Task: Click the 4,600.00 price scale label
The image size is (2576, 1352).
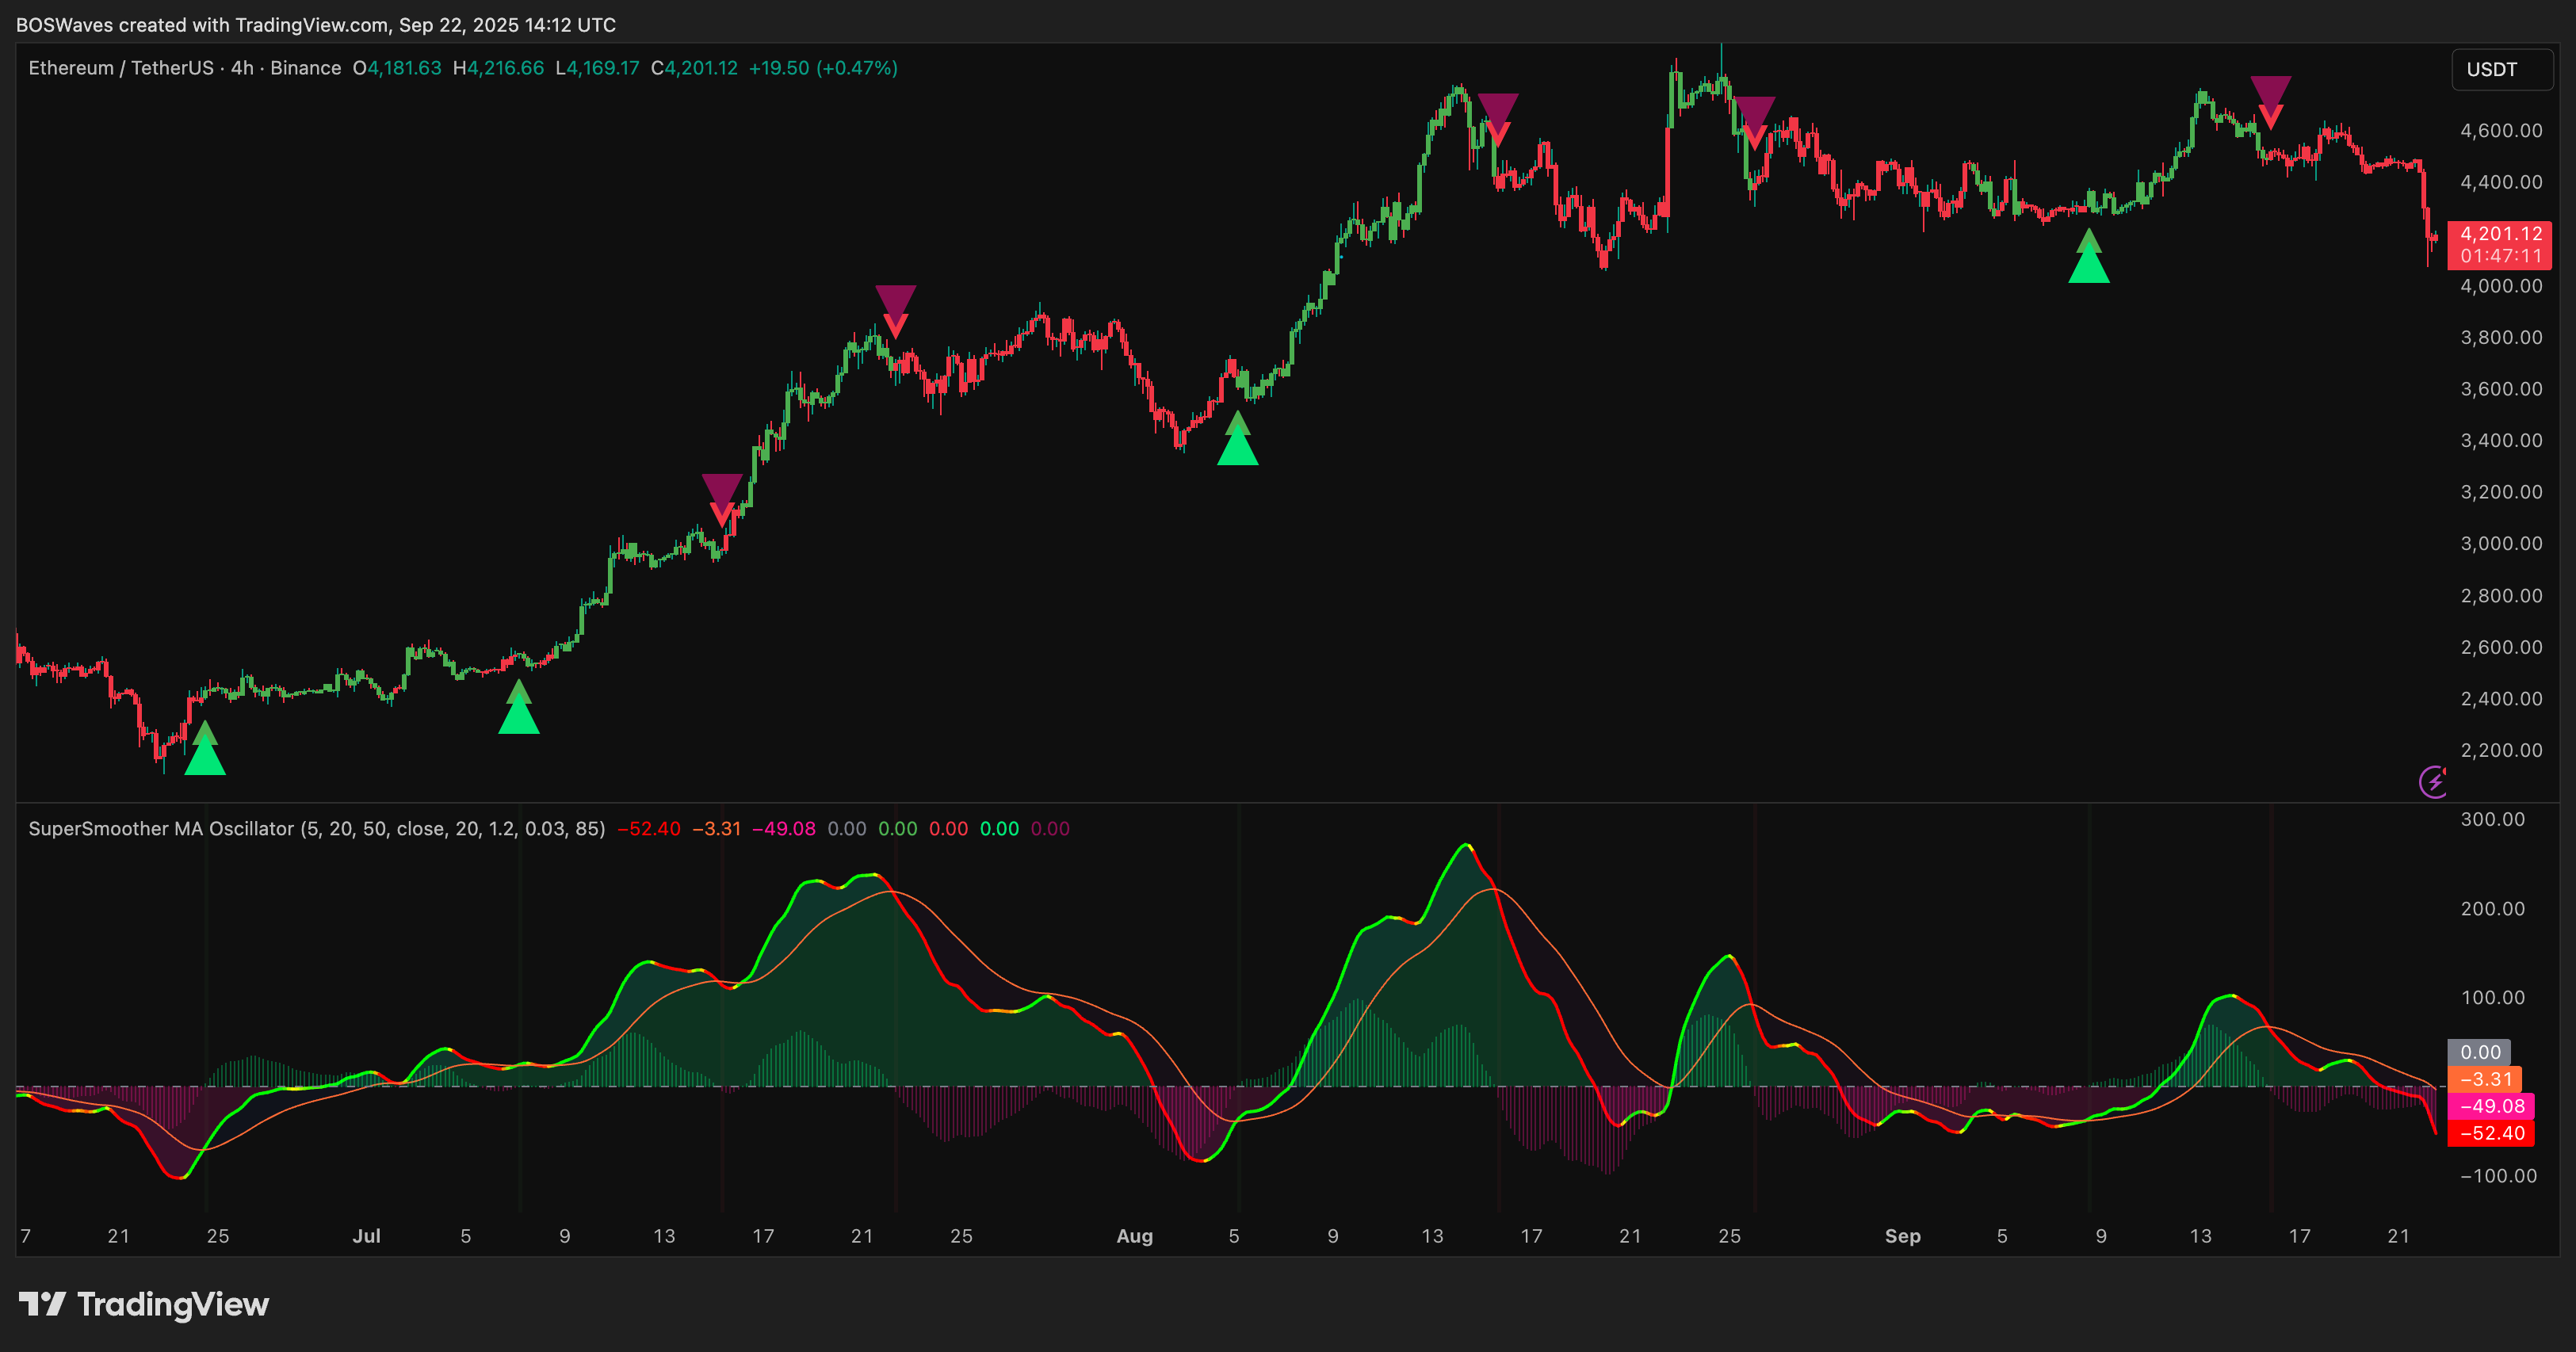Action: point(2501,131)
